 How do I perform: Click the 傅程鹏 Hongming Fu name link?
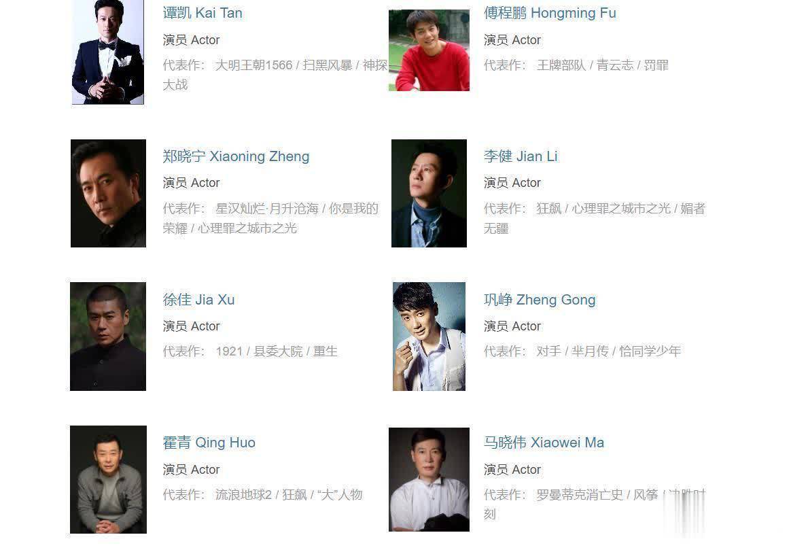point(550,13)
